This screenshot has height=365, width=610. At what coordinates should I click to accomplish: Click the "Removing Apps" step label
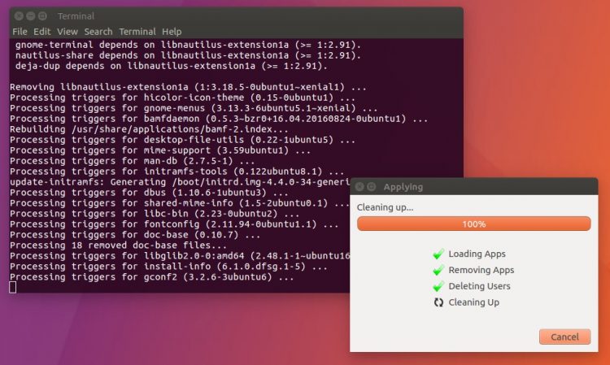(481, 270)
